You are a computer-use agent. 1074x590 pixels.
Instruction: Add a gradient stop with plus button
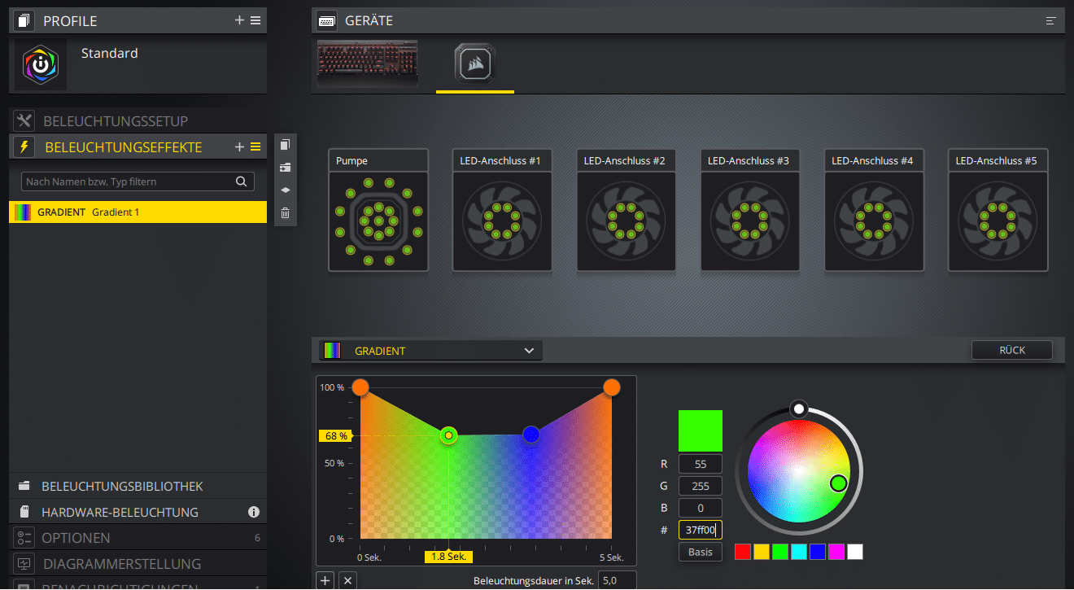[x=325, y=581]
